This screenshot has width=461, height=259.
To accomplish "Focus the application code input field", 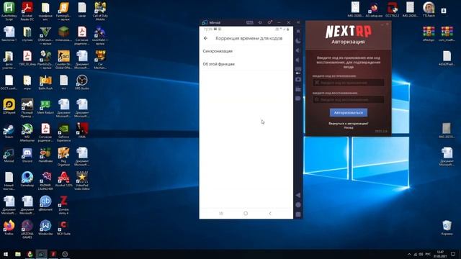I will point(349,83).
